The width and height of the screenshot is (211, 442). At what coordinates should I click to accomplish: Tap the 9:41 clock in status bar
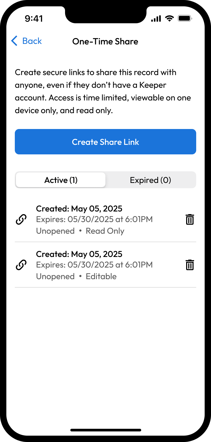pyautogui.click(x=34, y=19)
